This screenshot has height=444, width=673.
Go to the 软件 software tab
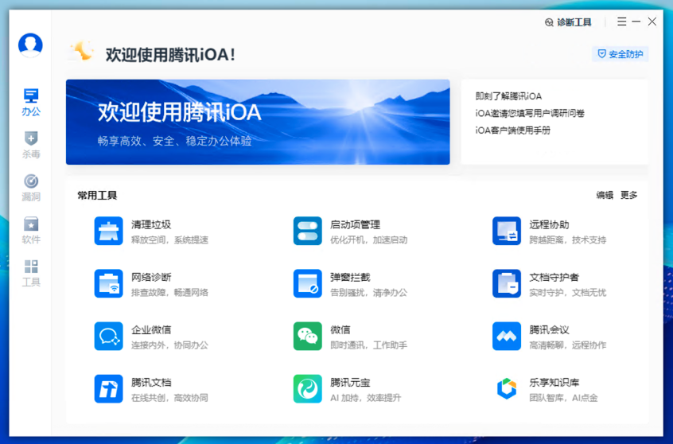coord(31,231)
